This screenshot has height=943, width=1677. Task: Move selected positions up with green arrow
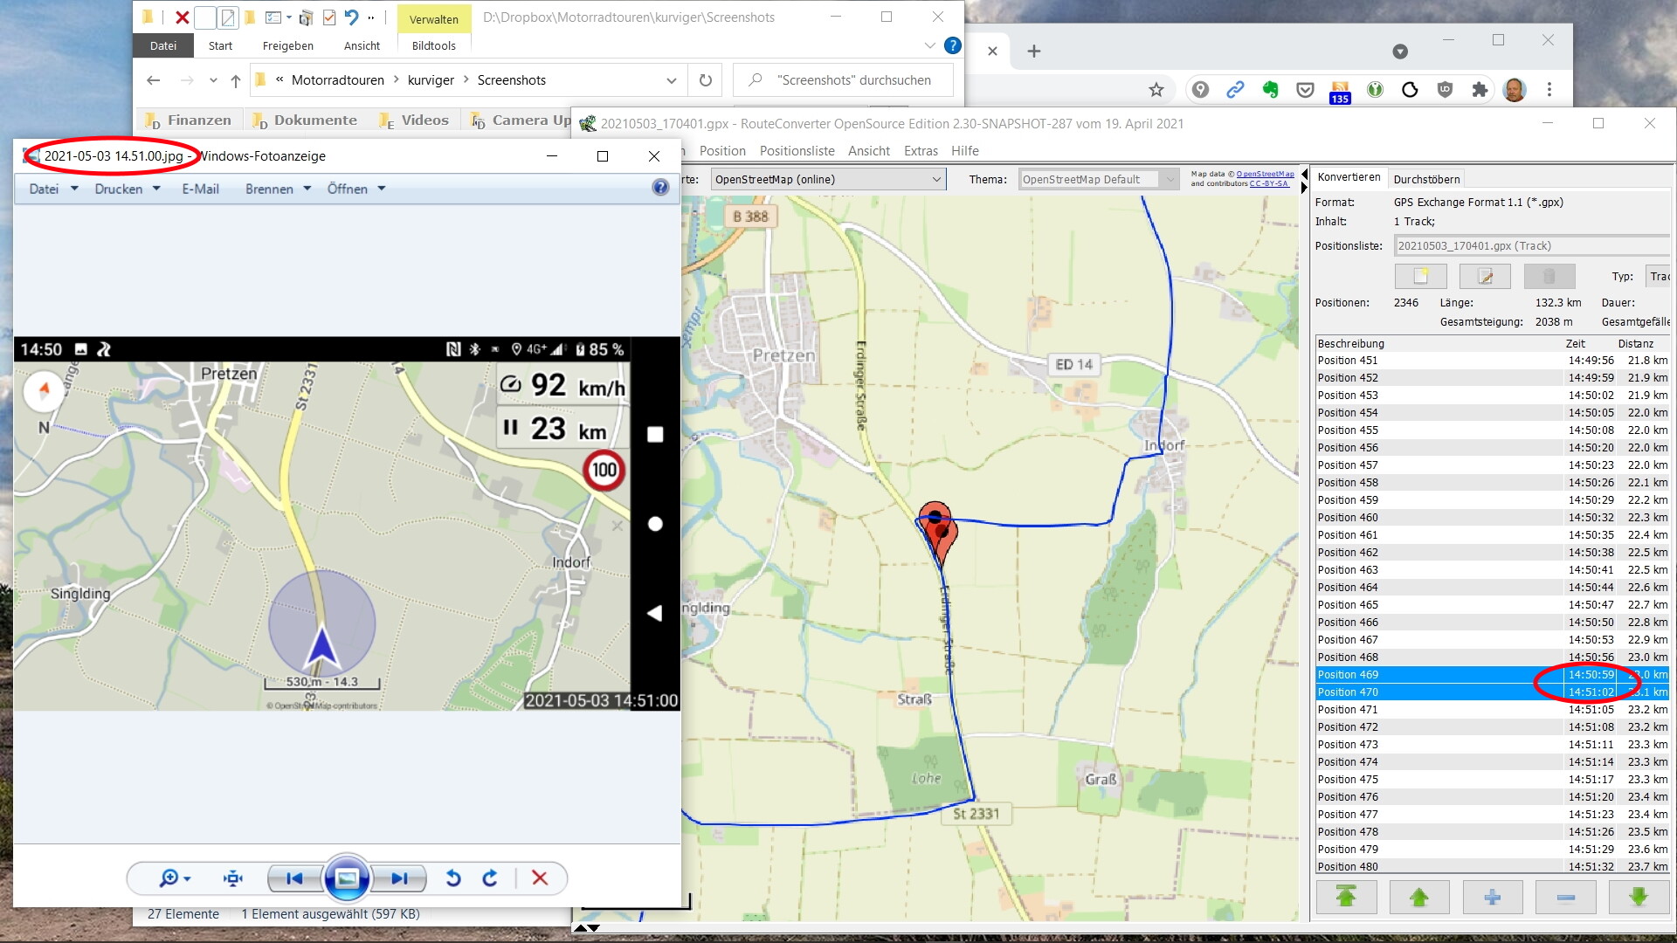tap(1419, 897)
